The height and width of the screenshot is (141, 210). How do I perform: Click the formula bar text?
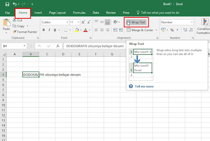(x=95, y=46)
